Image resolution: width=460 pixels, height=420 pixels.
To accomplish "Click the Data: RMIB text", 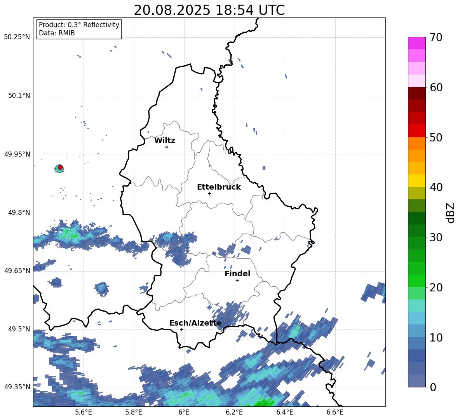I will coord(57,33).
